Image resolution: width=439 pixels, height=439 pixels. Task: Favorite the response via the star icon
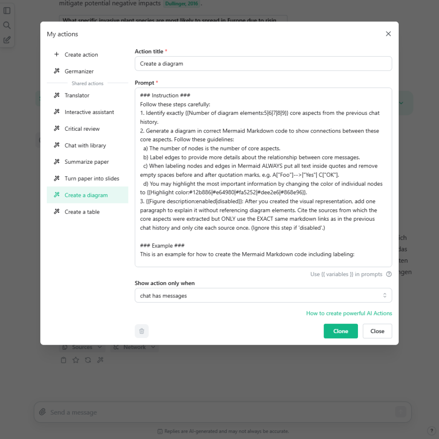(x=75, y=360)
